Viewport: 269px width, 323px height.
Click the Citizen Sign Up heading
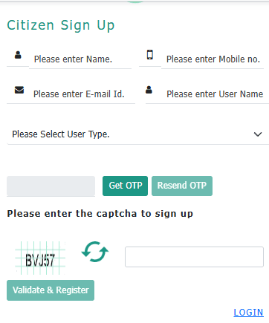(61, 26)
